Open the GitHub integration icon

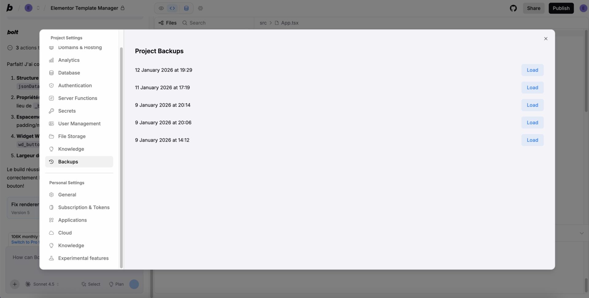click(513, 8)
